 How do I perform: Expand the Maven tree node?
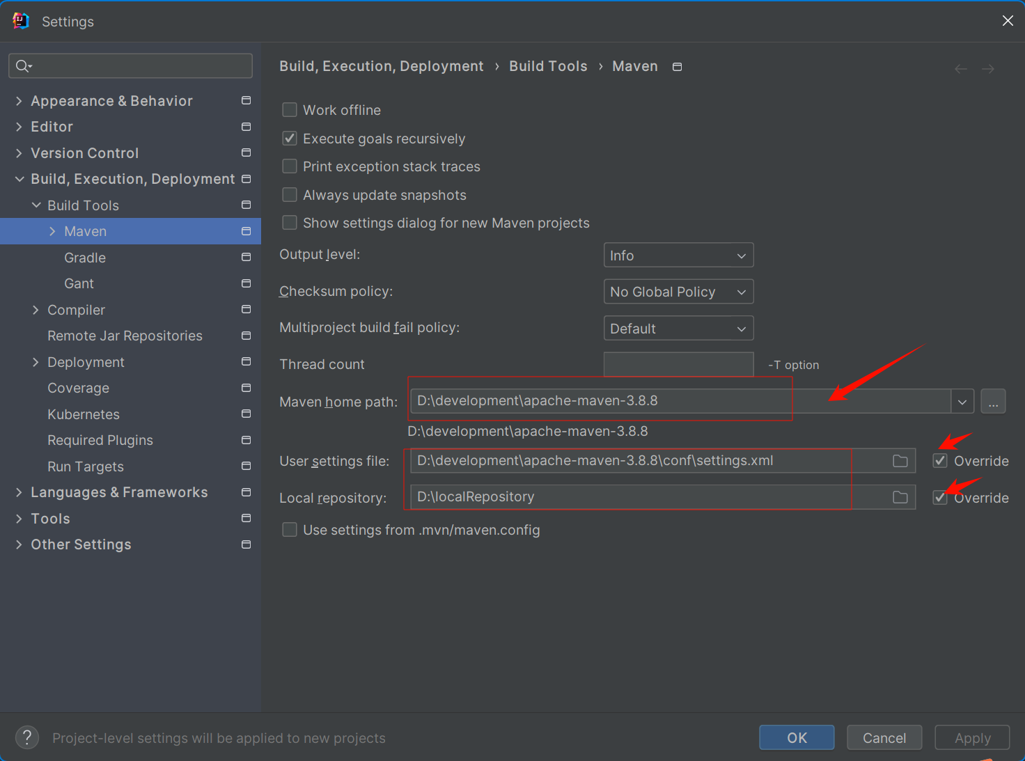[x=52, y=231]
